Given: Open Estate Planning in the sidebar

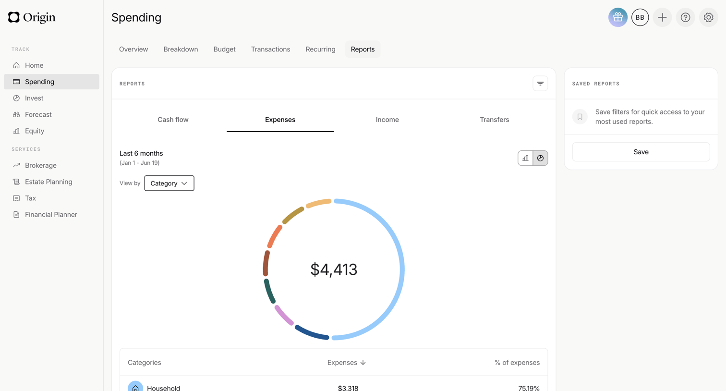Looking at the screenshot, I should [x=51, y=182].
